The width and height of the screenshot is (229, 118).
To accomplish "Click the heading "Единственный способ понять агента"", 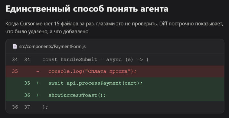I will click(x=87, y=9).
